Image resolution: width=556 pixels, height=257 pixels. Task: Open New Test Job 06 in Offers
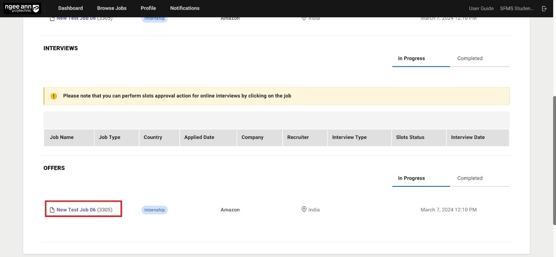76,210
